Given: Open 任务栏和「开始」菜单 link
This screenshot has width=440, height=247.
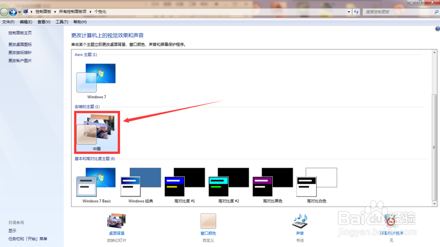Looking at the screenshot, I should 28,239.
